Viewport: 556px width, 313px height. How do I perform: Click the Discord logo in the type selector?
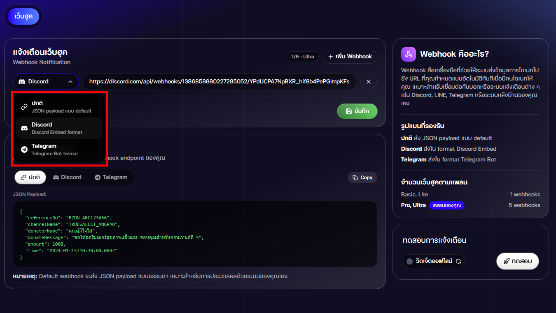coord(22,82)
